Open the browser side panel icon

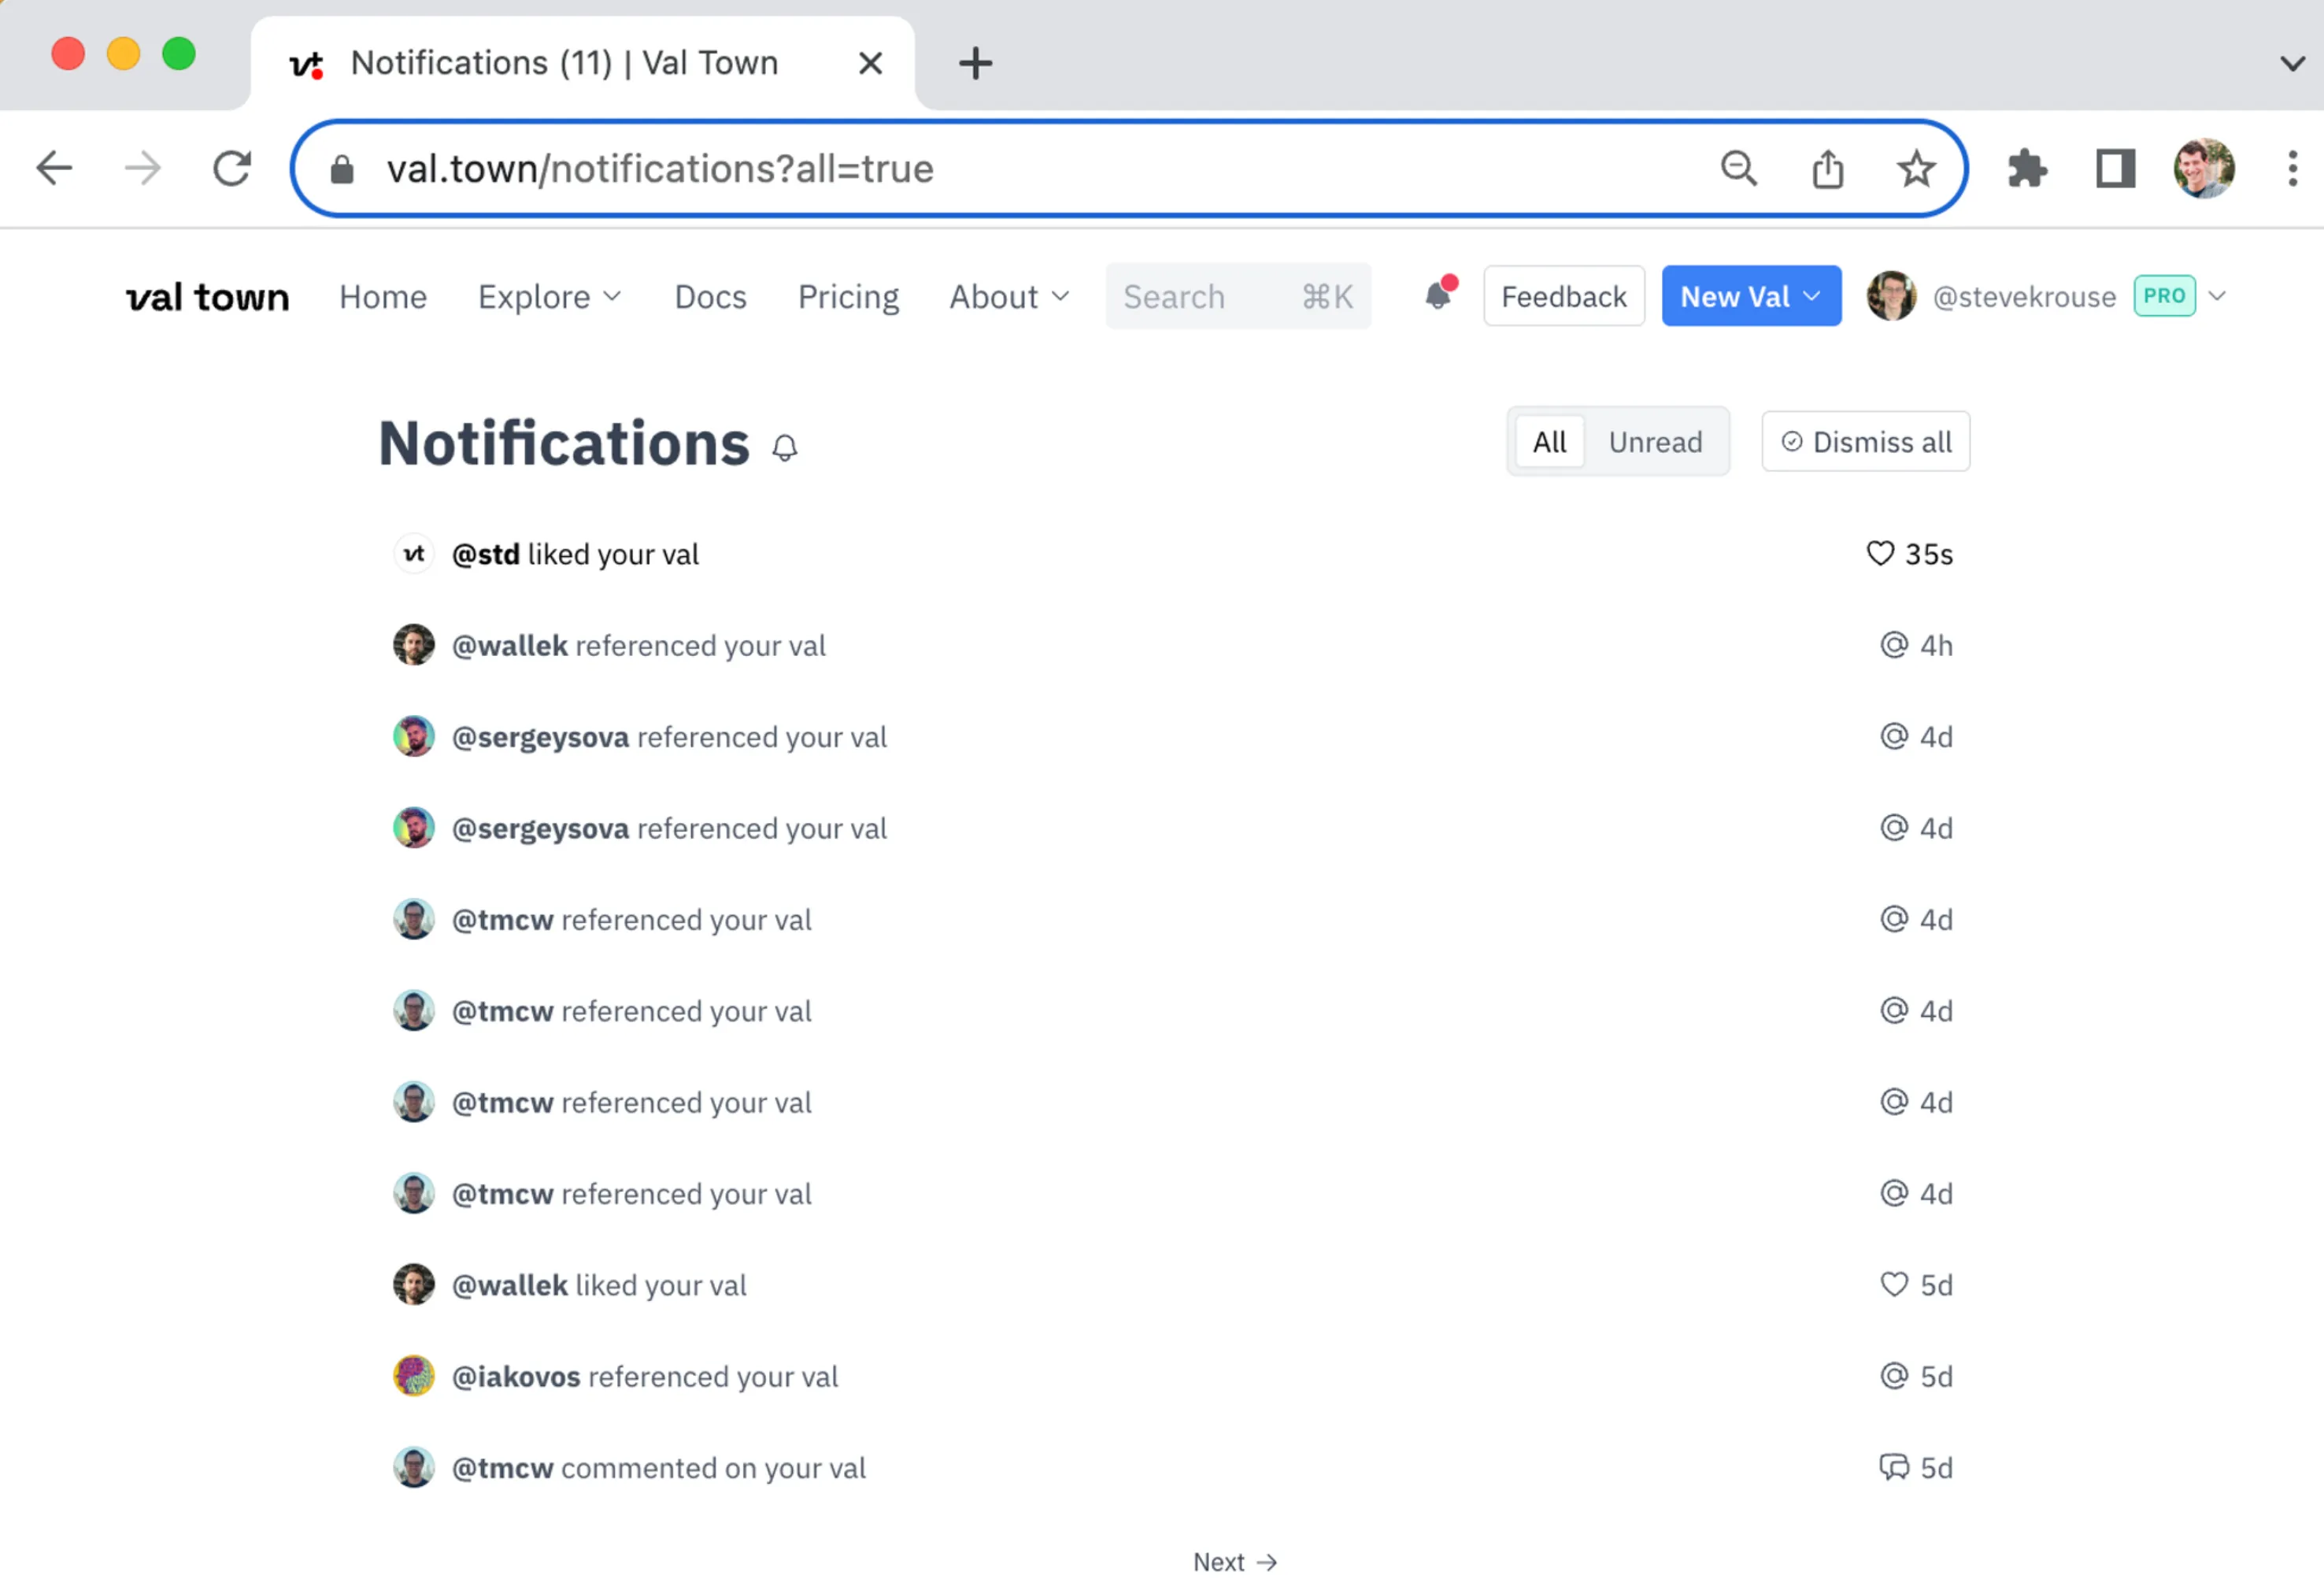pyautogui.click(x=2115, y=168)
